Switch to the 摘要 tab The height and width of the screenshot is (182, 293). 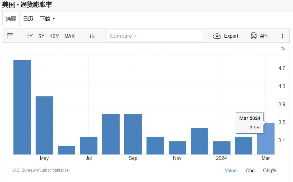point(11,19)
